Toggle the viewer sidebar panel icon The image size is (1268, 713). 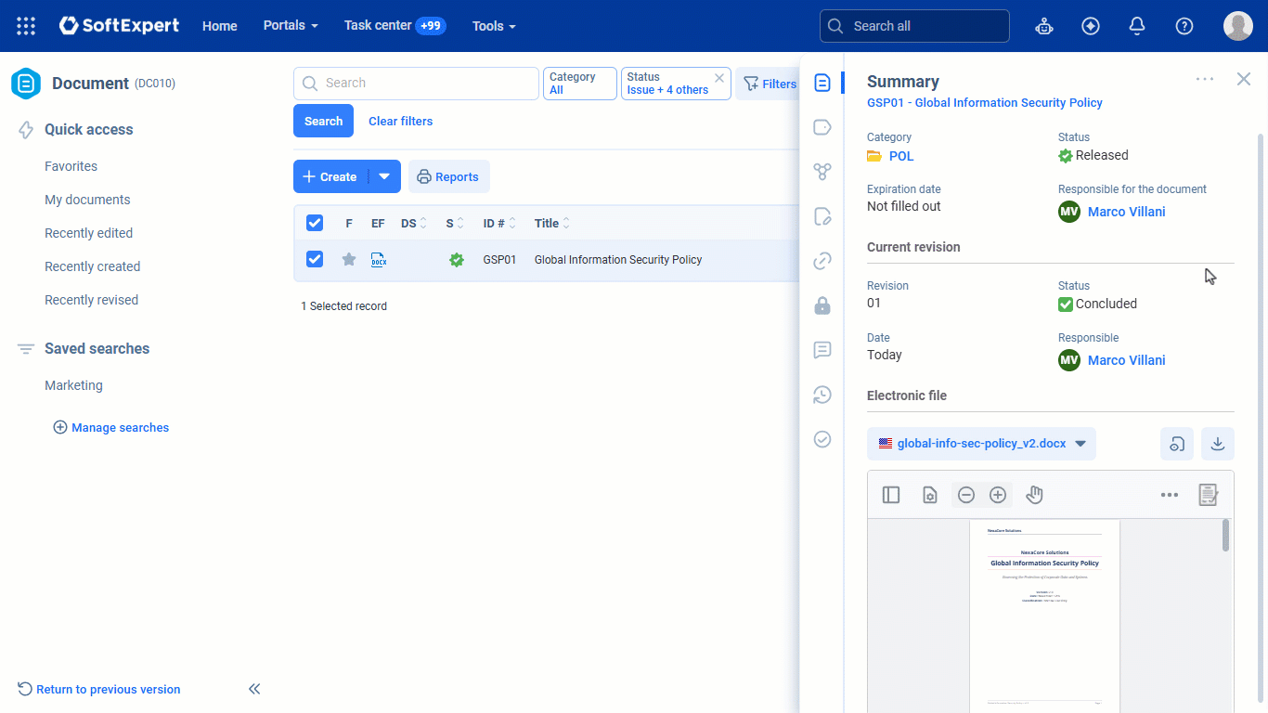[891, 495]
